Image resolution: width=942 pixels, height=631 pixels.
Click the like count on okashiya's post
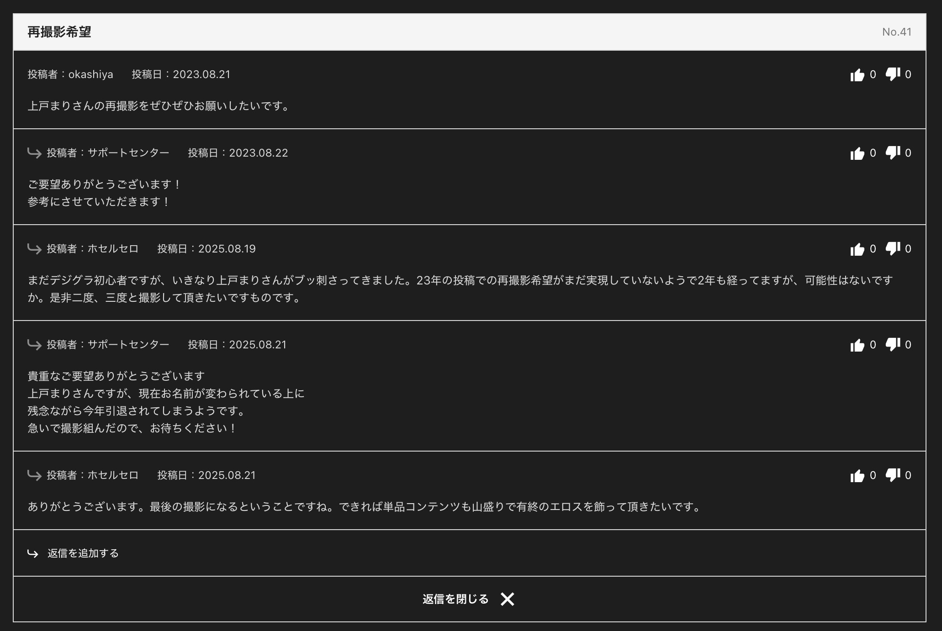tap(873, 74)
